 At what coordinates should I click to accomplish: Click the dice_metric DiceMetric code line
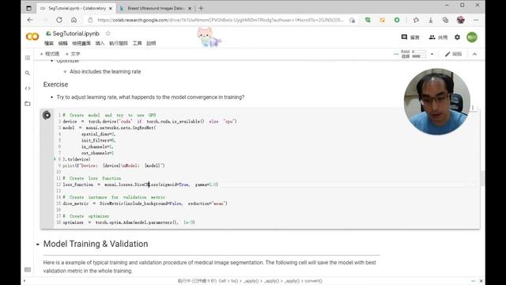pyautogui.click(x=145, y=203)
